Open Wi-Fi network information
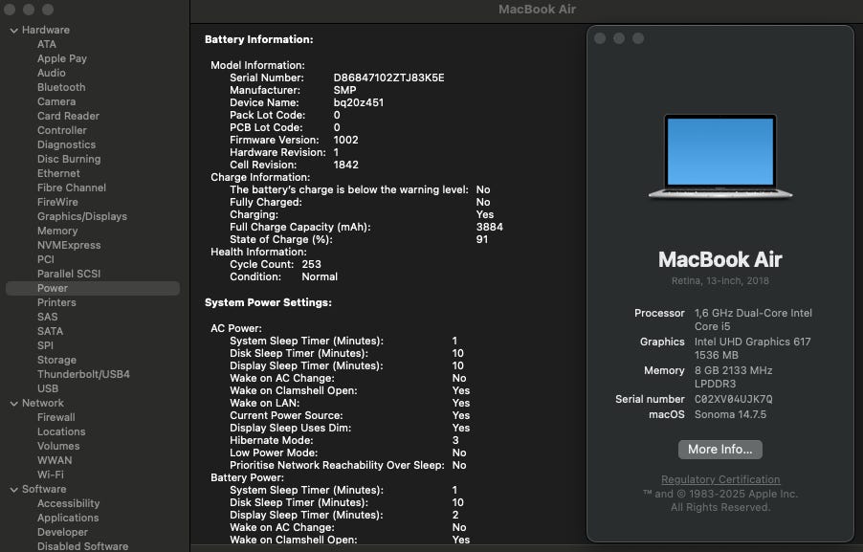863x552 pixels. (x=51, y=475)
